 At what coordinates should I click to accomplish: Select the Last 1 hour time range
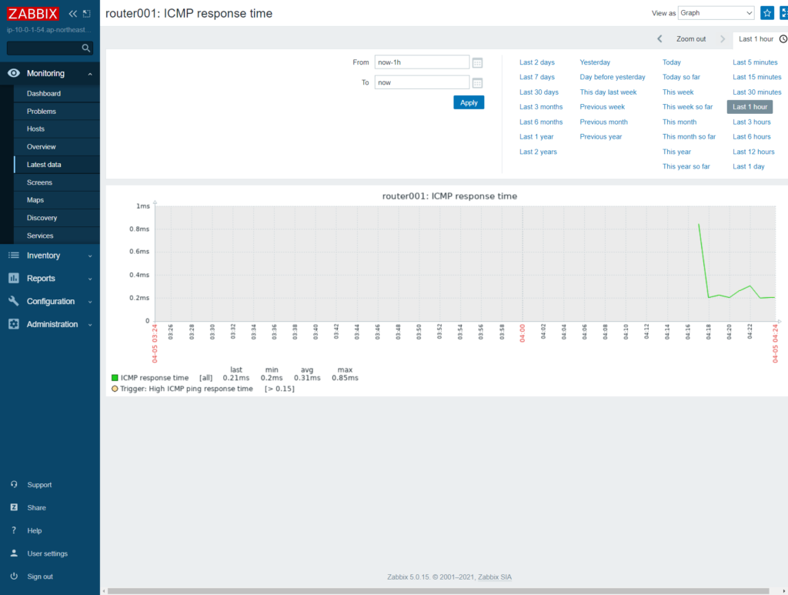(749, 106)
